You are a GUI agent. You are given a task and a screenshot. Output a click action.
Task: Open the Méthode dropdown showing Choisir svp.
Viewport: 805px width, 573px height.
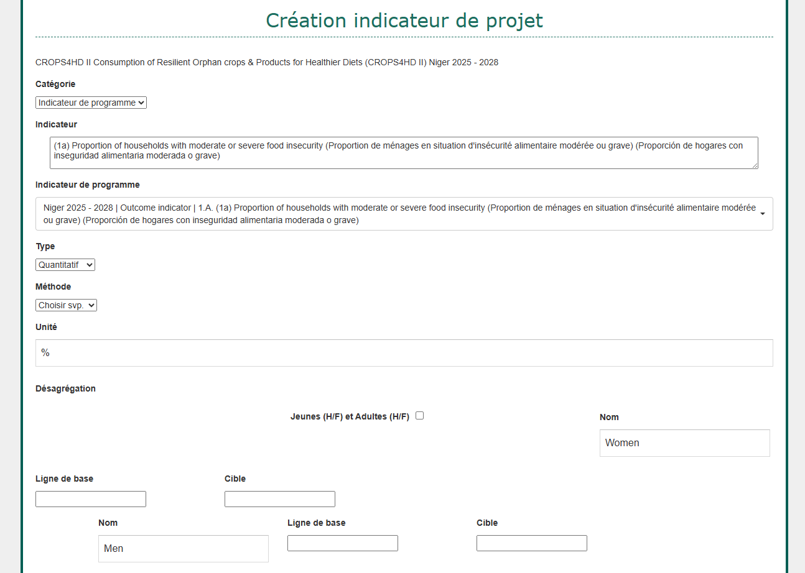(66, 305)
